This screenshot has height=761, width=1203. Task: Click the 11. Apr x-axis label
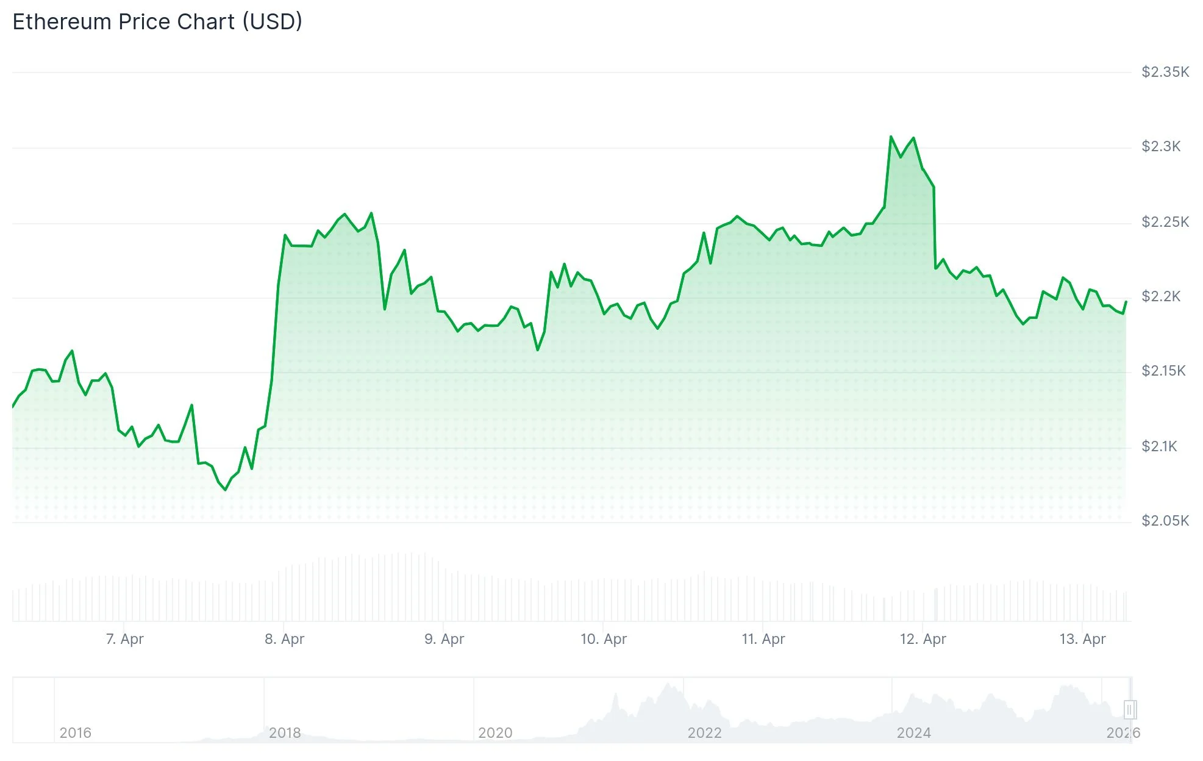pyautogui.click(x=763, y=639)
